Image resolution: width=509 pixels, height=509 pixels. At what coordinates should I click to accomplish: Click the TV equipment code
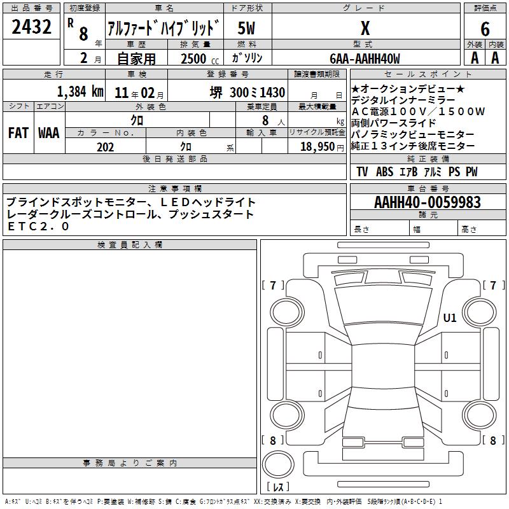click(x=362, y=172)
